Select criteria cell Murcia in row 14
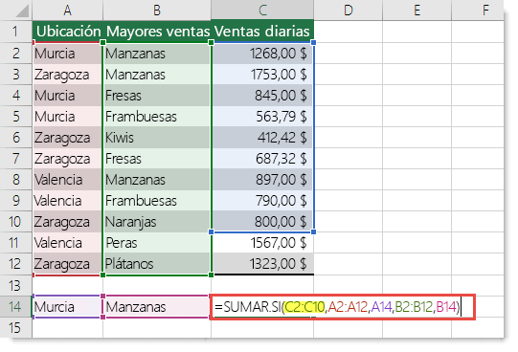The height and width of the screenshot is (352, 518). (68, 306)
